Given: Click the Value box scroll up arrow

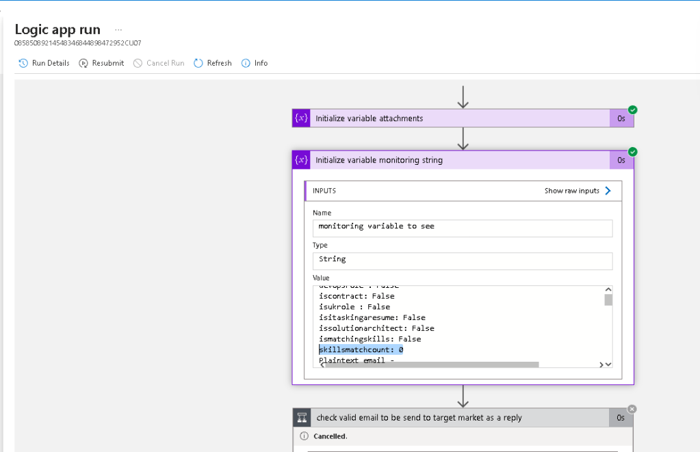Looking at the screenshot, I should pos(608,289).
